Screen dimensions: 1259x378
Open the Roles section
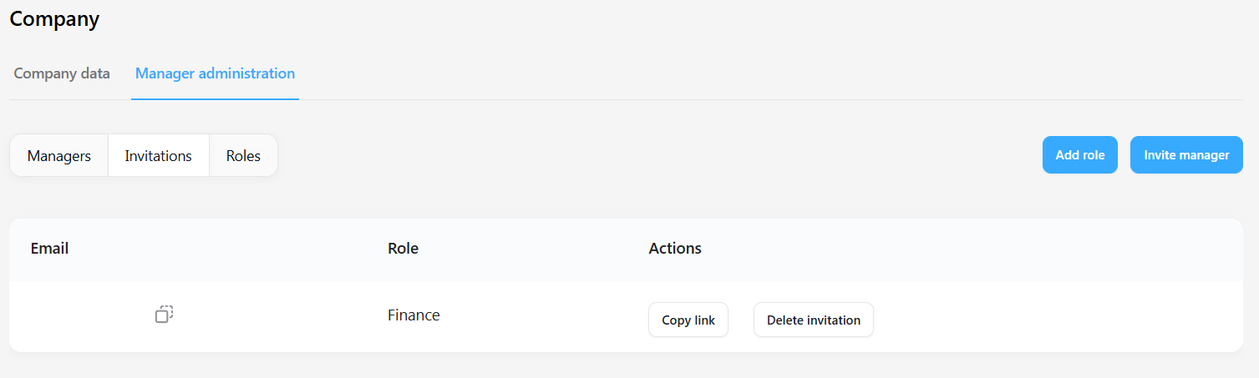point(243,156)
